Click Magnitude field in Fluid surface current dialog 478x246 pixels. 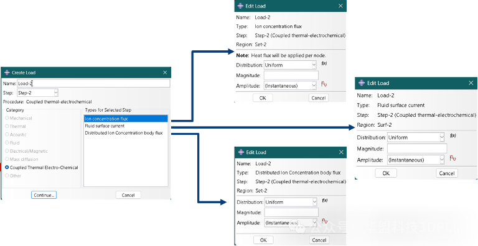point(417,148)
